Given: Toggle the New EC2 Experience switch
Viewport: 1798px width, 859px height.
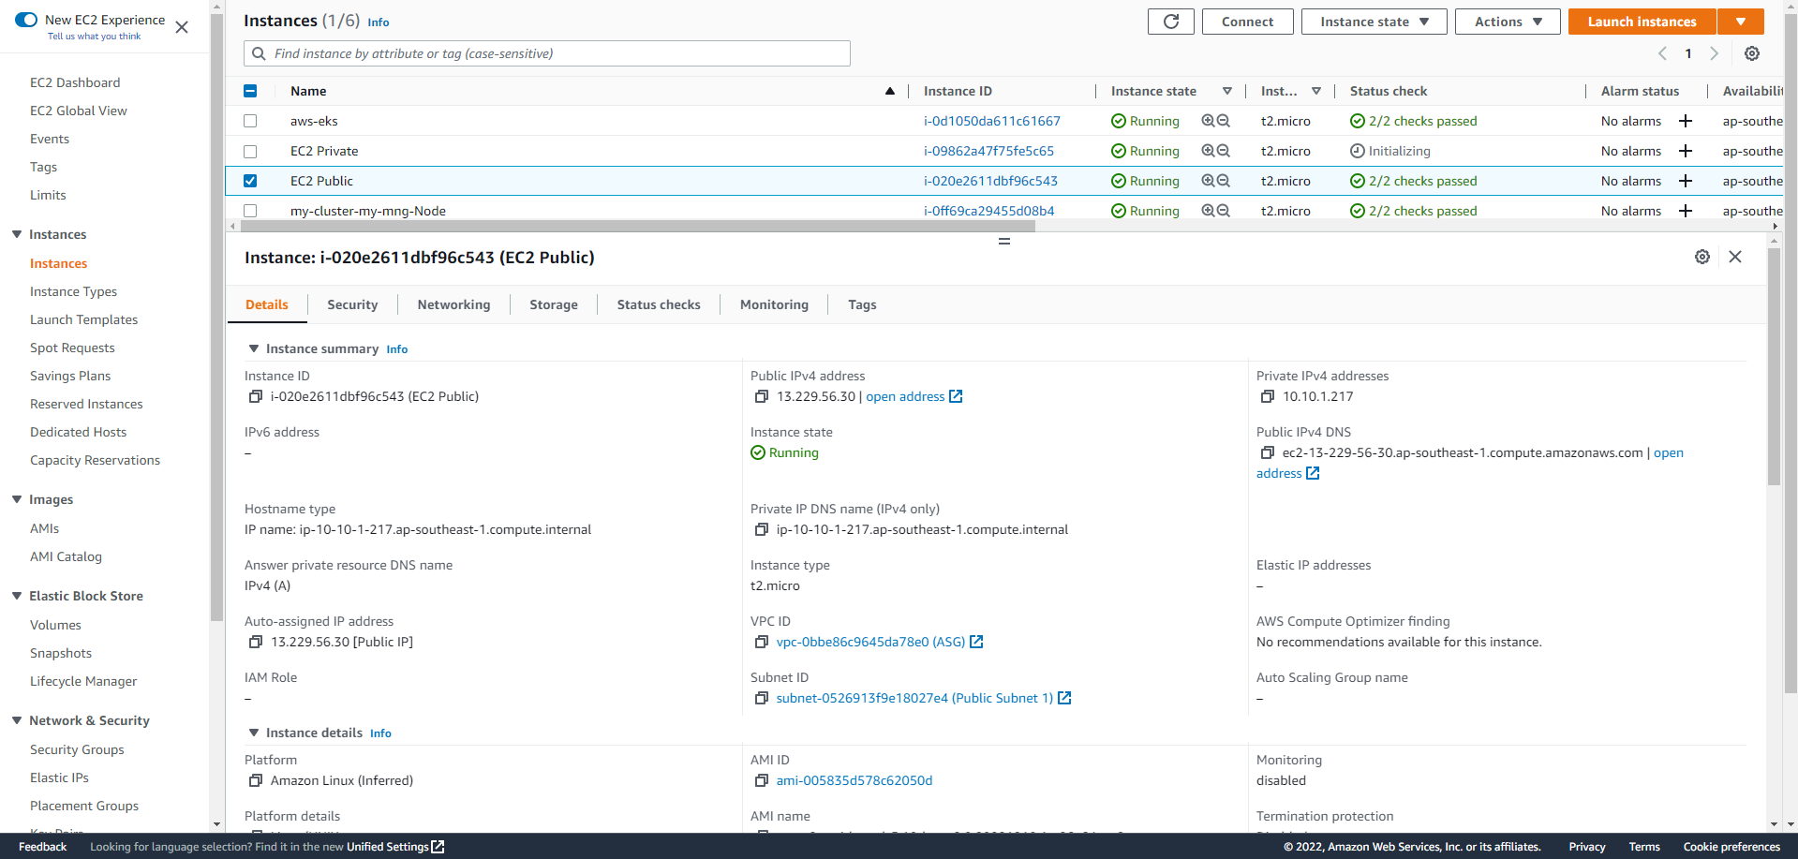Looking at the screenshot, I should coord(26,20).
